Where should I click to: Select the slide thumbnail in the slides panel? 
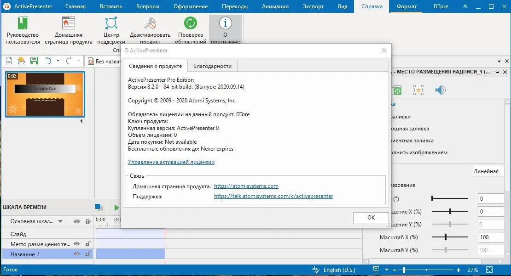[x=45, y=95]
